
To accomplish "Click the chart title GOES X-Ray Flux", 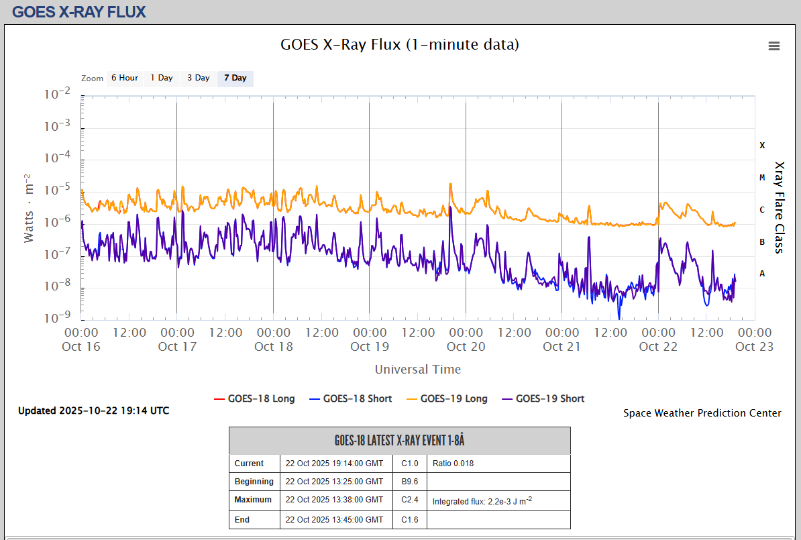I will 399,45.
